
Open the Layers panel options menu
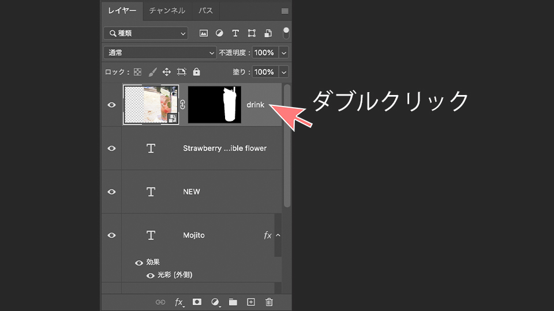[x=285, y=11]
